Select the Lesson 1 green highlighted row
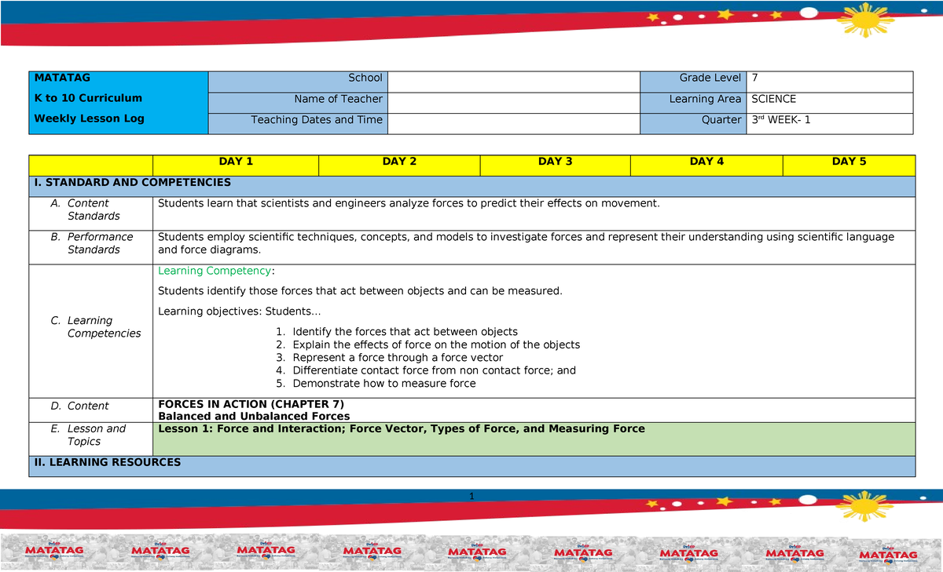This screenshot has width=943, height=572. [401, 428]
